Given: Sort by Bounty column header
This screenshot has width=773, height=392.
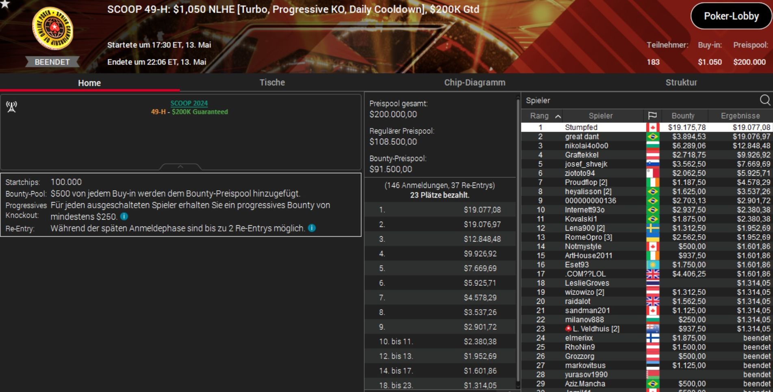Looking at the screenshot, I should (x=683, y=116).
